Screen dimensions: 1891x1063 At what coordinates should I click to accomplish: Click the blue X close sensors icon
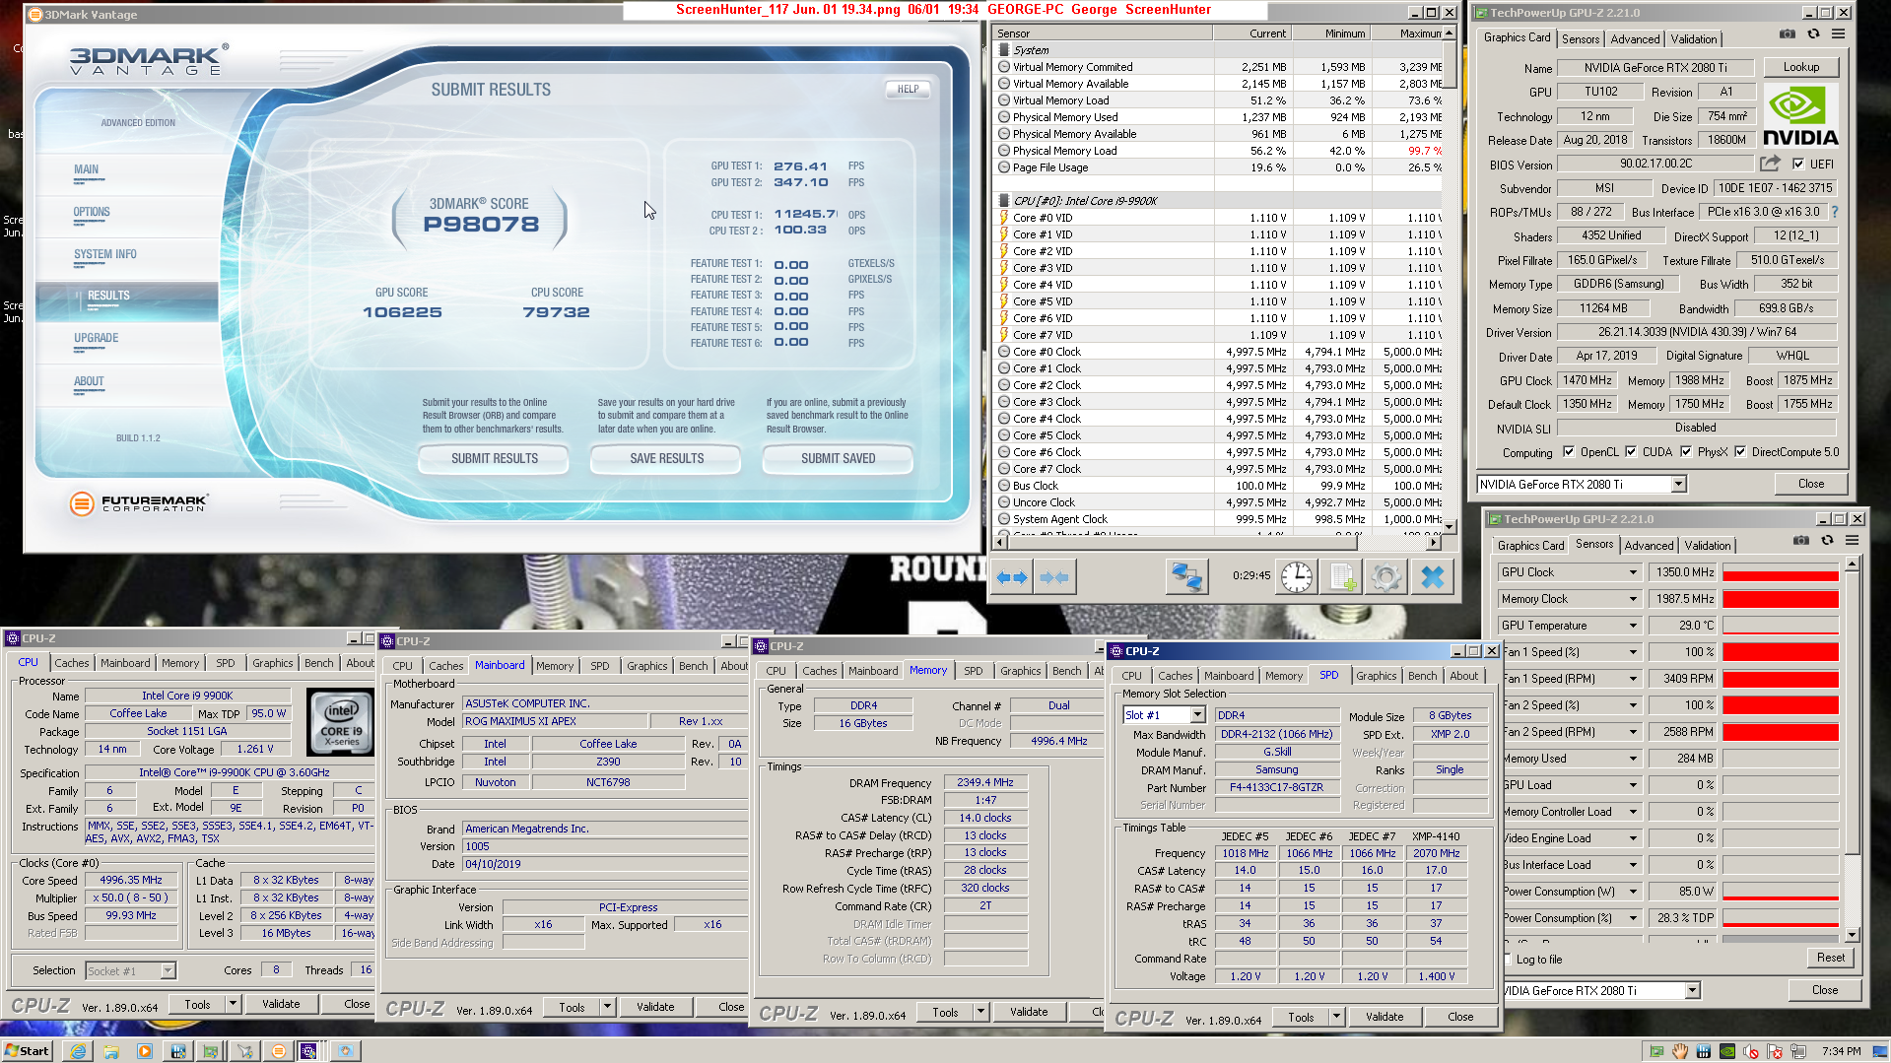(1433, 577)
